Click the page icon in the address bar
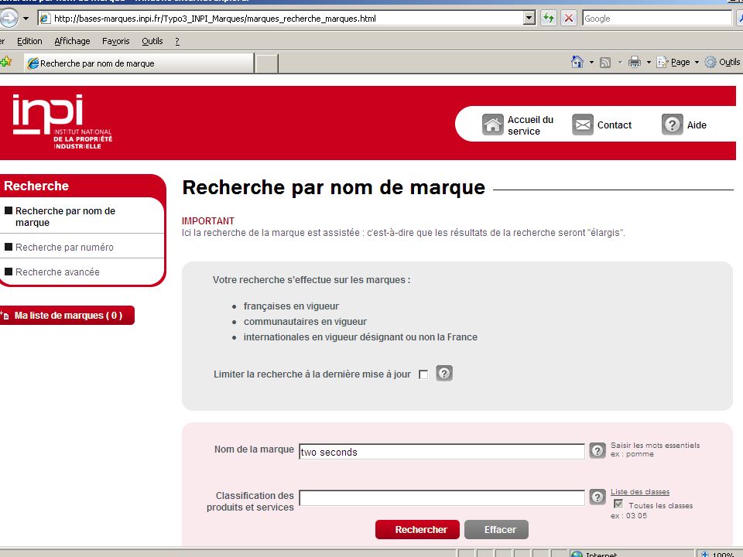The width and height of the screenshot is (743, 557). click(x=45, y=19)
